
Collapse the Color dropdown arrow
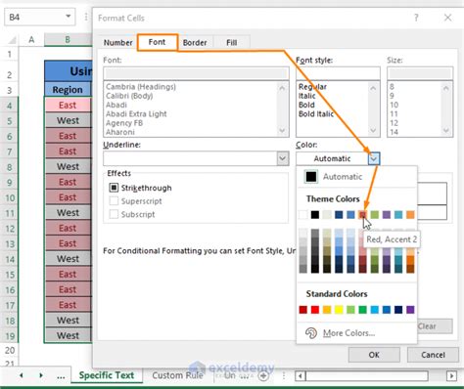(374, 158)
